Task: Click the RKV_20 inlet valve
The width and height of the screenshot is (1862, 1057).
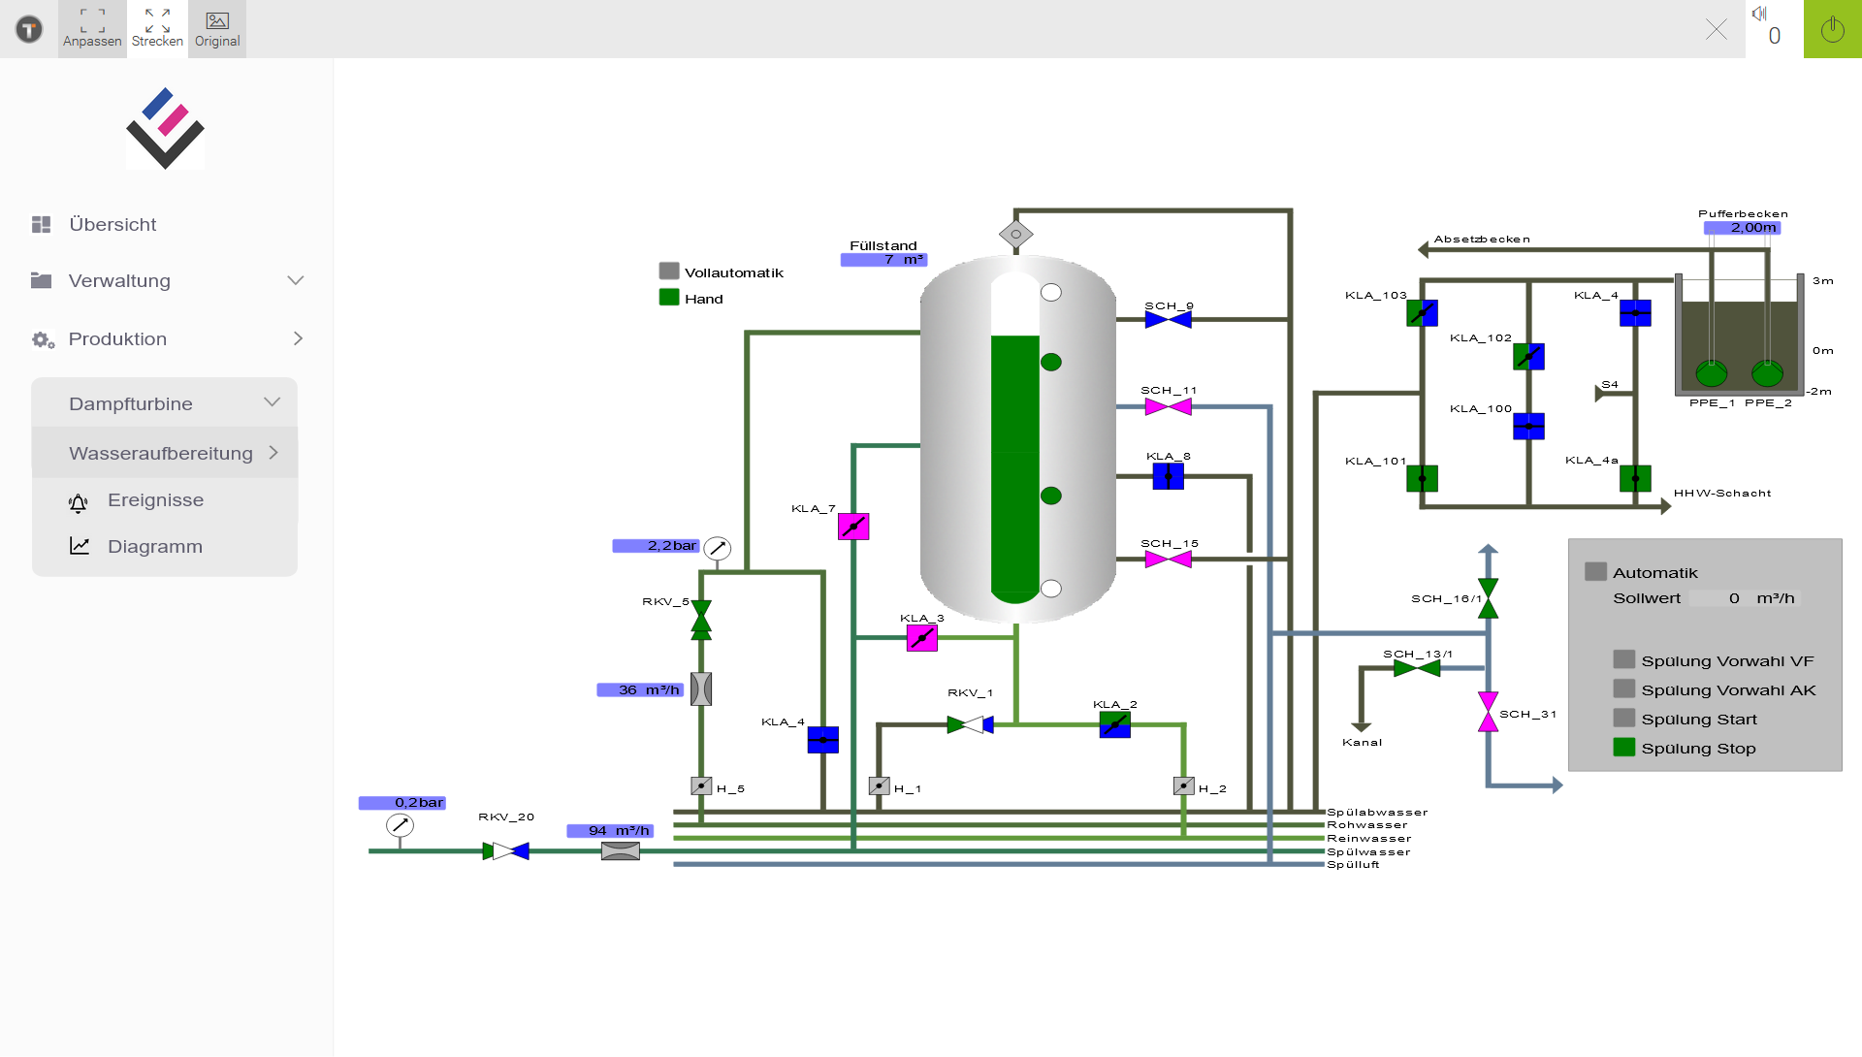Action: (x=505, y=851)
